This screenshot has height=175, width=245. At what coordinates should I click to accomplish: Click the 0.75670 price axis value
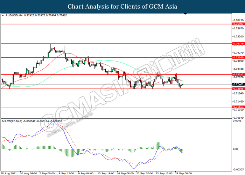[x=239, y=28]
